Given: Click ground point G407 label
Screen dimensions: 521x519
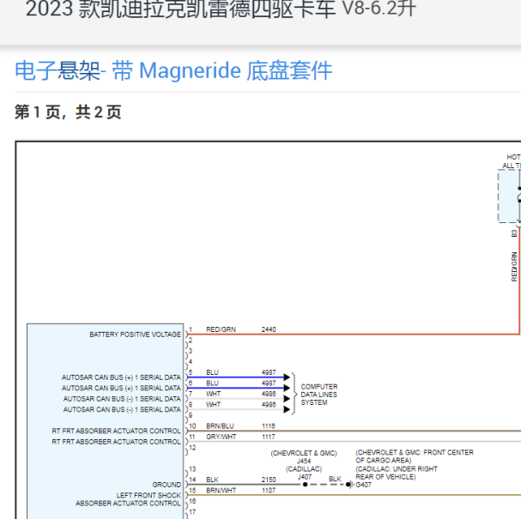Looking at the screenshot, I should pyautogui.click(x=364, y=485).
